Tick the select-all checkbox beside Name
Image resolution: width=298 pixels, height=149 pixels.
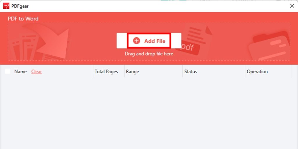pos(8,71)
